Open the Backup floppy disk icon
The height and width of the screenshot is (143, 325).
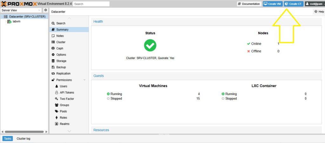tap(53, 67)
